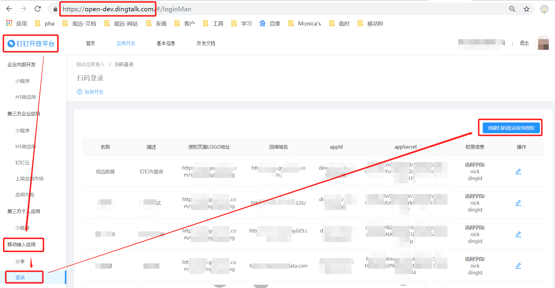Open the 临时 bookmark folder
This screenshot has width=555, height=288.
click(339, 23)
